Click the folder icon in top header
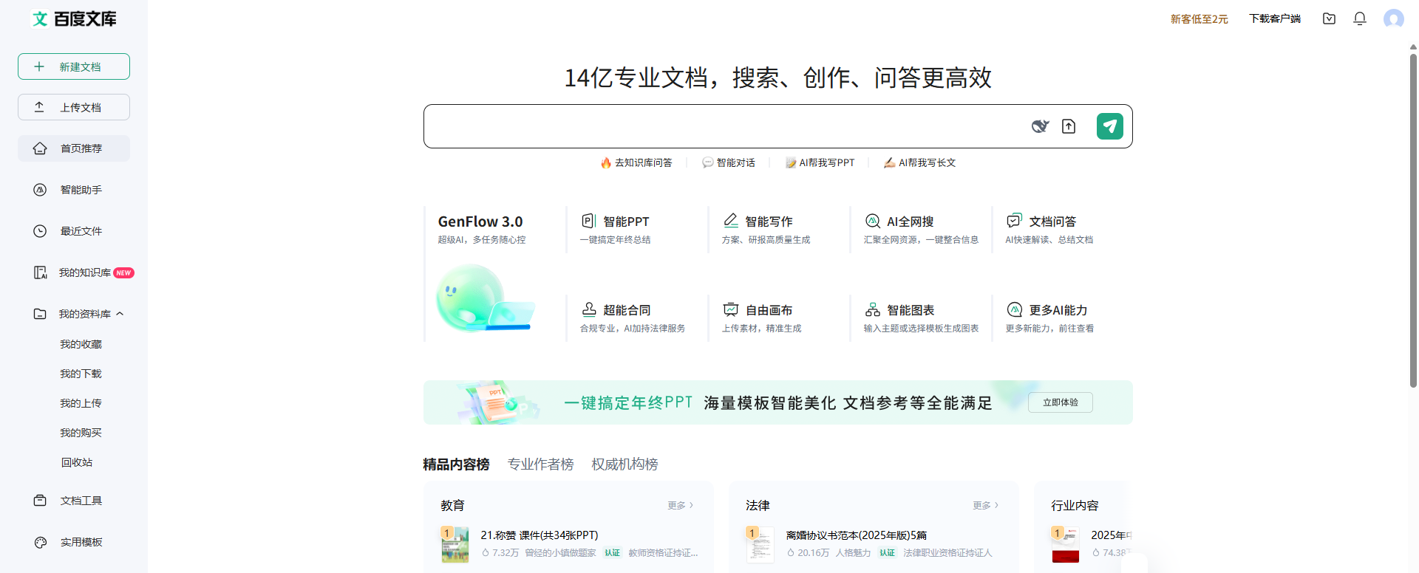The width and height of the screenshot is (1419, 573). point(1329,18)
